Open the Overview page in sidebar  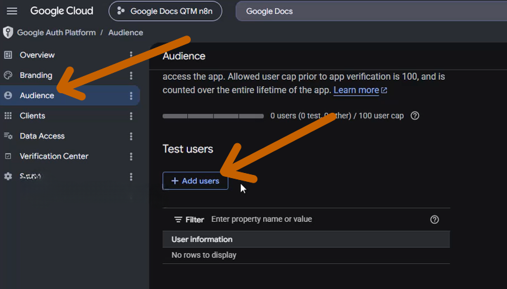[x=37, y=55]
